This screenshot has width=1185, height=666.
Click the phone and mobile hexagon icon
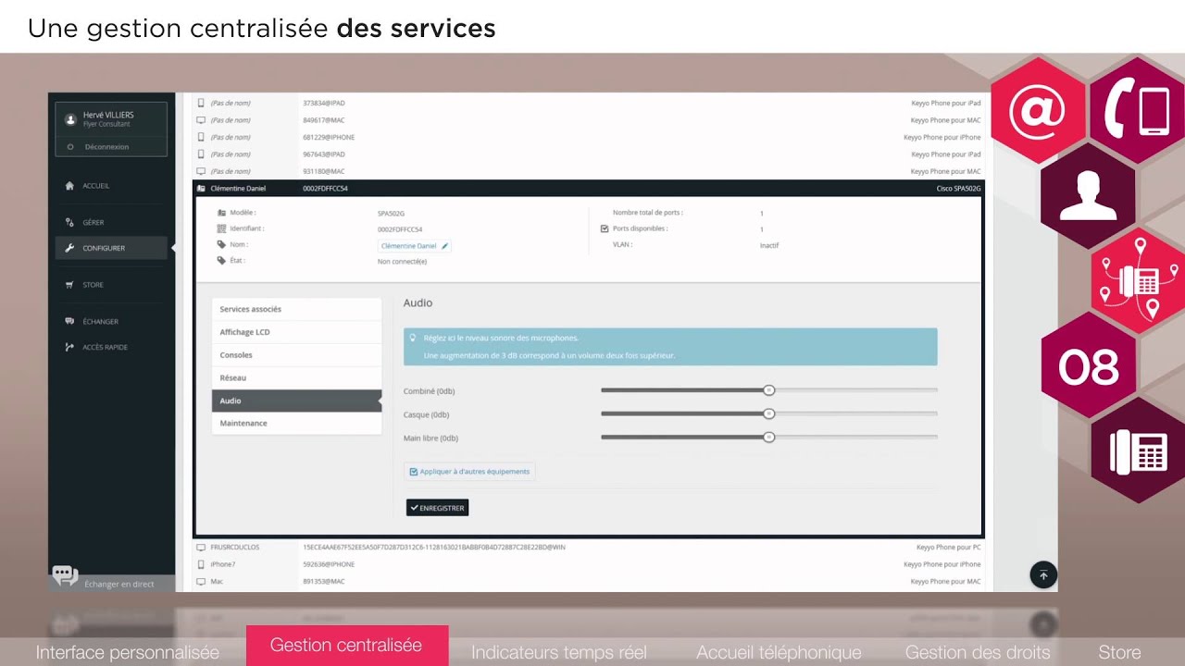[x=1138, y=111]
